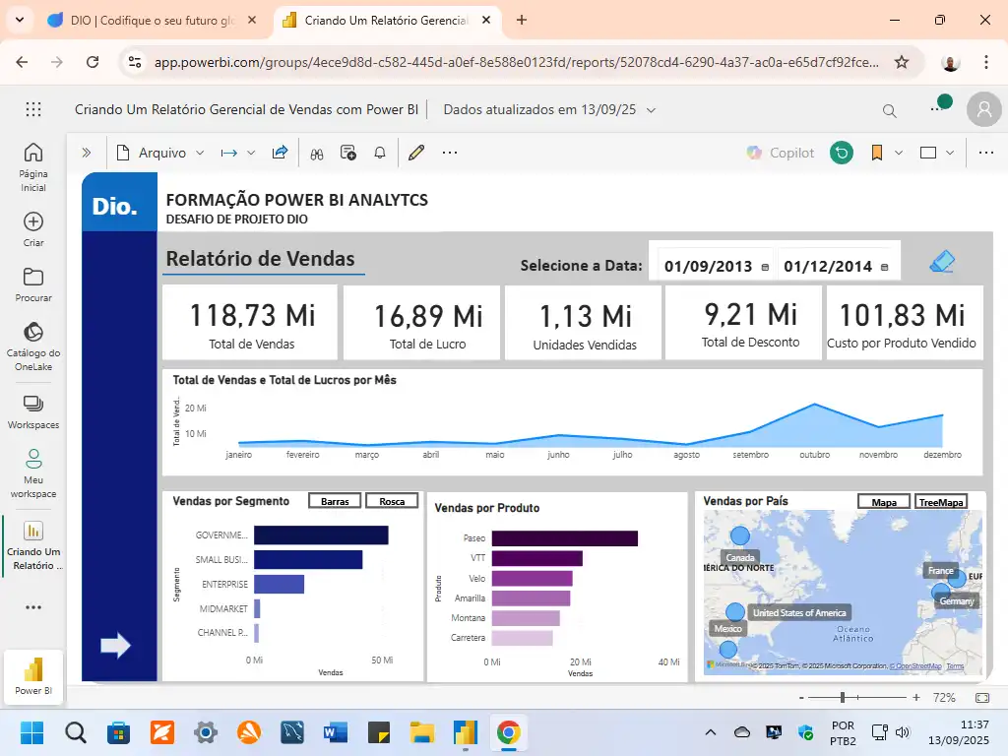Click the end date 01/12/2014 field
This screenshot has width=1008, height=756.
point(828,266)
